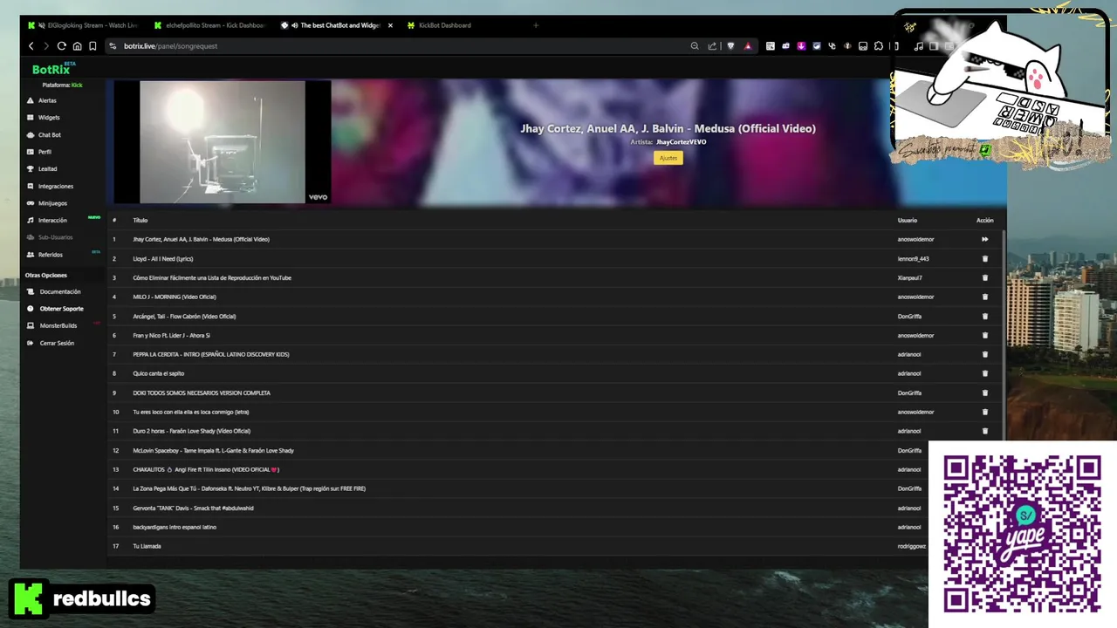Open the extensions puzzle piece menu

[879, 46]
